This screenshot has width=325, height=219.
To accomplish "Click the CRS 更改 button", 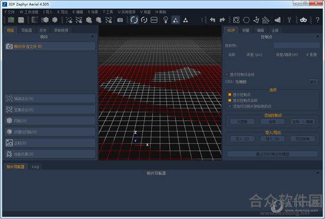I will [x=313, y=82].
